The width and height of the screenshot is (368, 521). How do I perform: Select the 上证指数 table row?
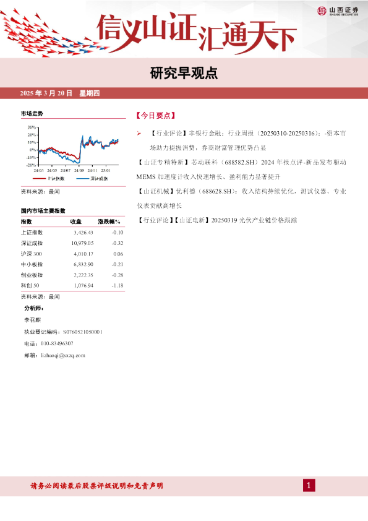(x=72, y=232)
